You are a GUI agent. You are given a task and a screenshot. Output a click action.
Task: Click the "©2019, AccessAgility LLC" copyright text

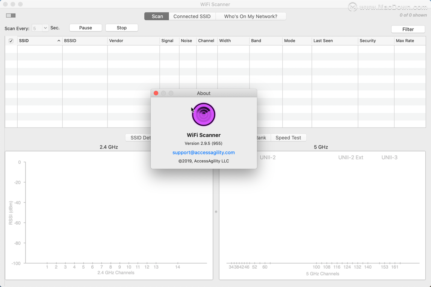204,161
